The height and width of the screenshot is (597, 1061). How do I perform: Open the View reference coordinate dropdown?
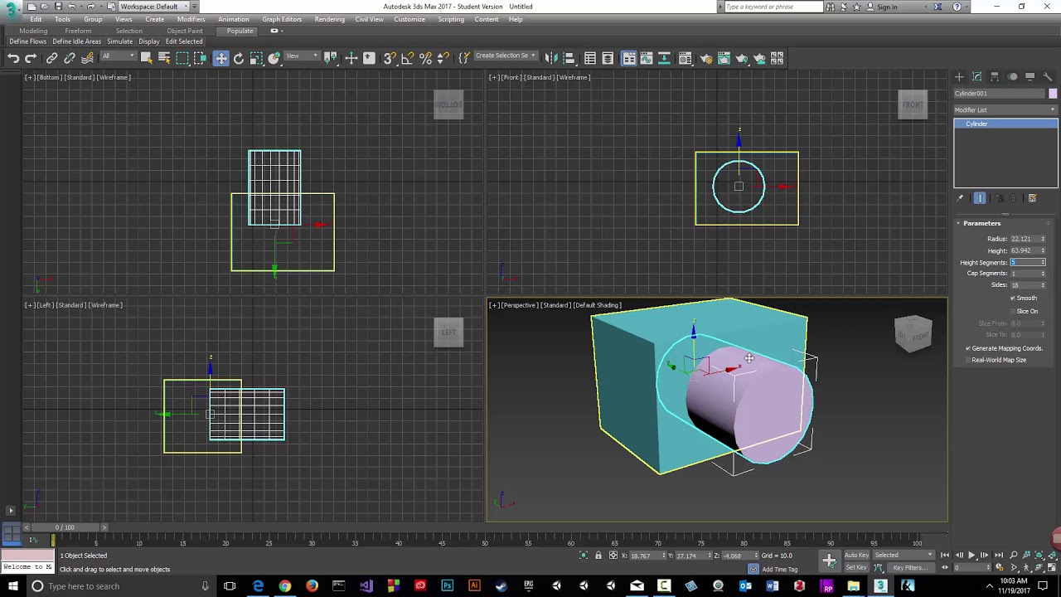pos(303,56)
